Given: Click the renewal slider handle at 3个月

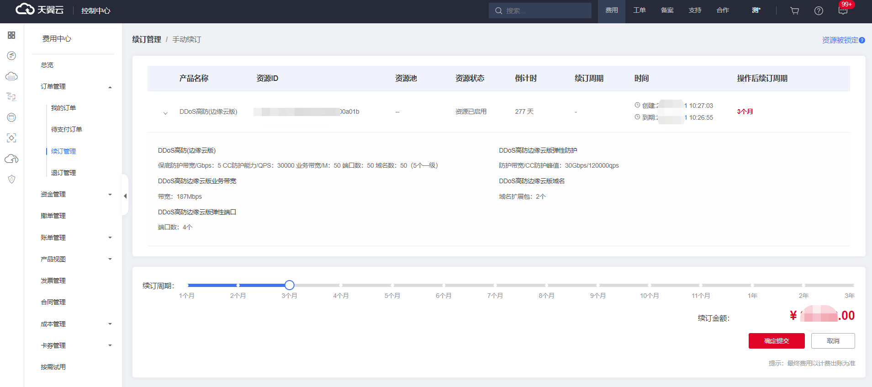Looking at the screenshot, I should point(290,285).
